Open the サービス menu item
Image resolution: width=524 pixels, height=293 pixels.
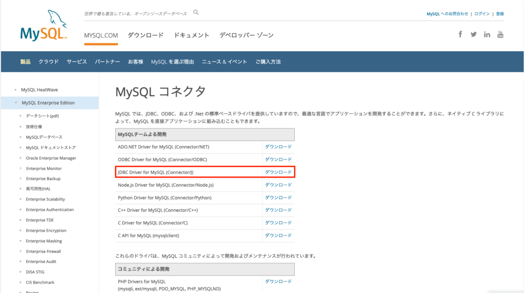pyautogui.click(x=77, y=61)
